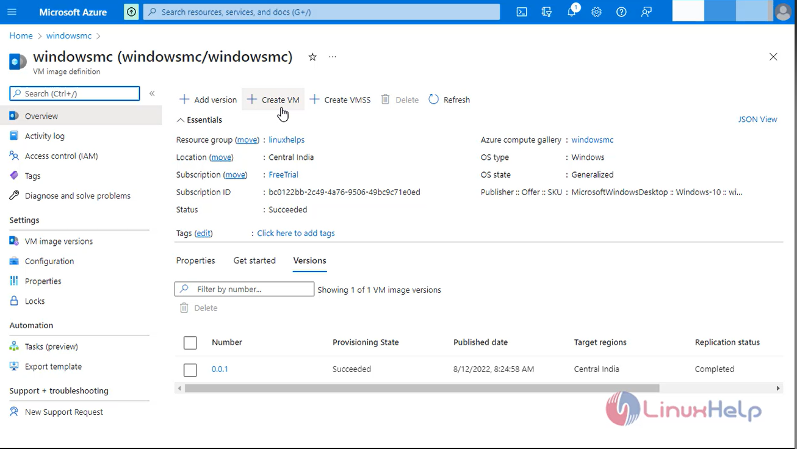Click Add version in the toolbar
The height and width of the screenshot is (449, 797).
tap(208, 99)
